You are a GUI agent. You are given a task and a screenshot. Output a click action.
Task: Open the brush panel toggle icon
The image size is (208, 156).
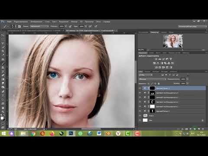pyautogui.click(x=19, y=26)
